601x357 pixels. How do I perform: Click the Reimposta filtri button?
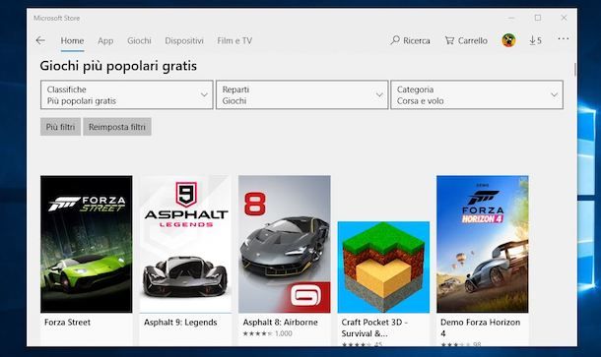[x=117, y=127]
